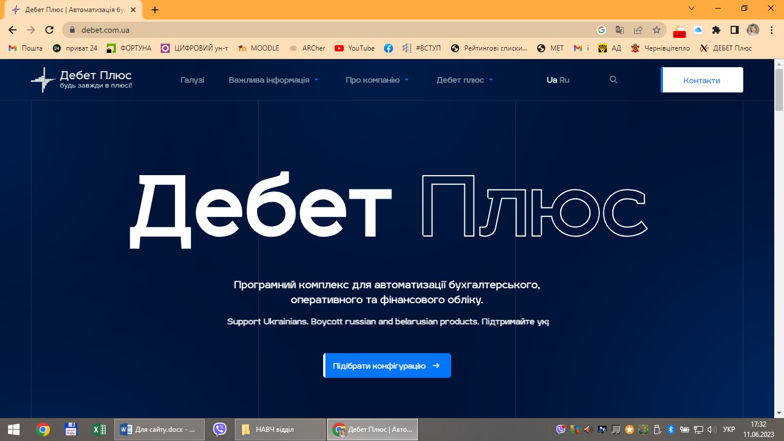
Task: Open the Галузі menu item
Action: (x=192, y=80)
